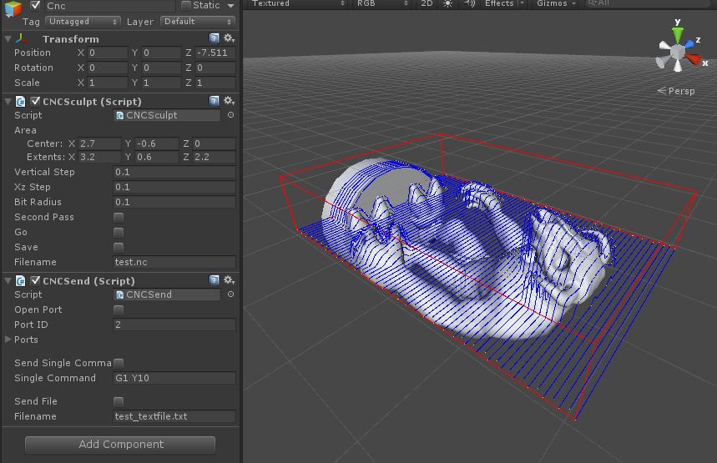The image size is (717, 463).
Task: Click the Scale Z field
Action: coord(215,83)
